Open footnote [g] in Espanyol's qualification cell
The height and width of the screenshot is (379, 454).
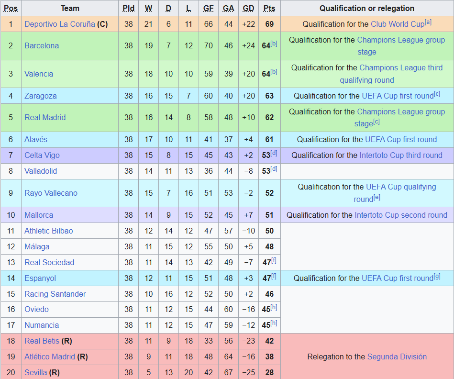tap(437, 277)
